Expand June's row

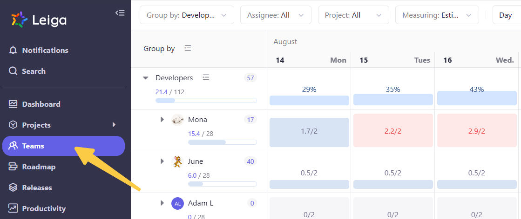pyautogui.click(x=162, y=161)
